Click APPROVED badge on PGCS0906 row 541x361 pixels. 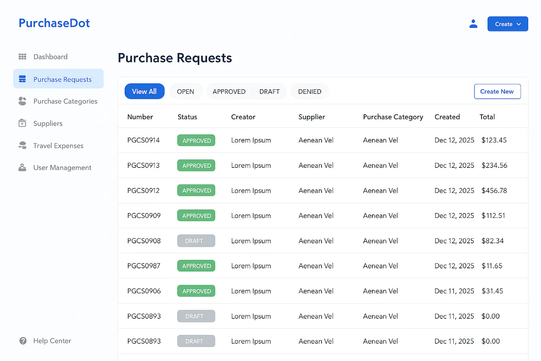196,291
